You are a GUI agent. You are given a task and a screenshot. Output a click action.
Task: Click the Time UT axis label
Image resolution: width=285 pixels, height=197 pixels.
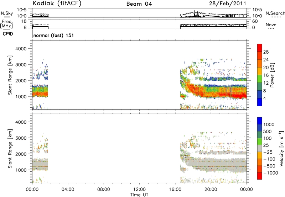(x=139, y=195)
